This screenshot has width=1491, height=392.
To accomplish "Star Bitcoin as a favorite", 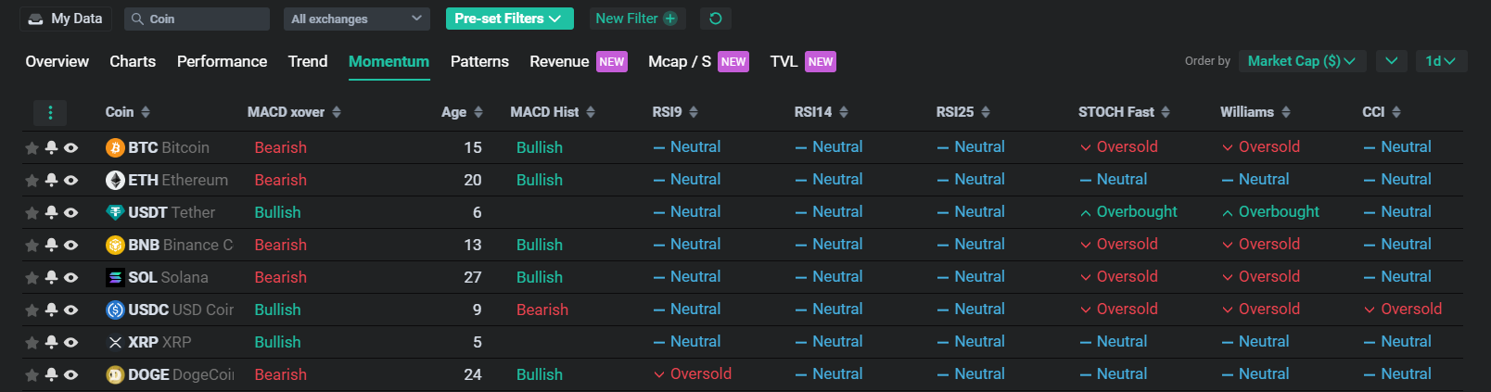I will [32, 148].
